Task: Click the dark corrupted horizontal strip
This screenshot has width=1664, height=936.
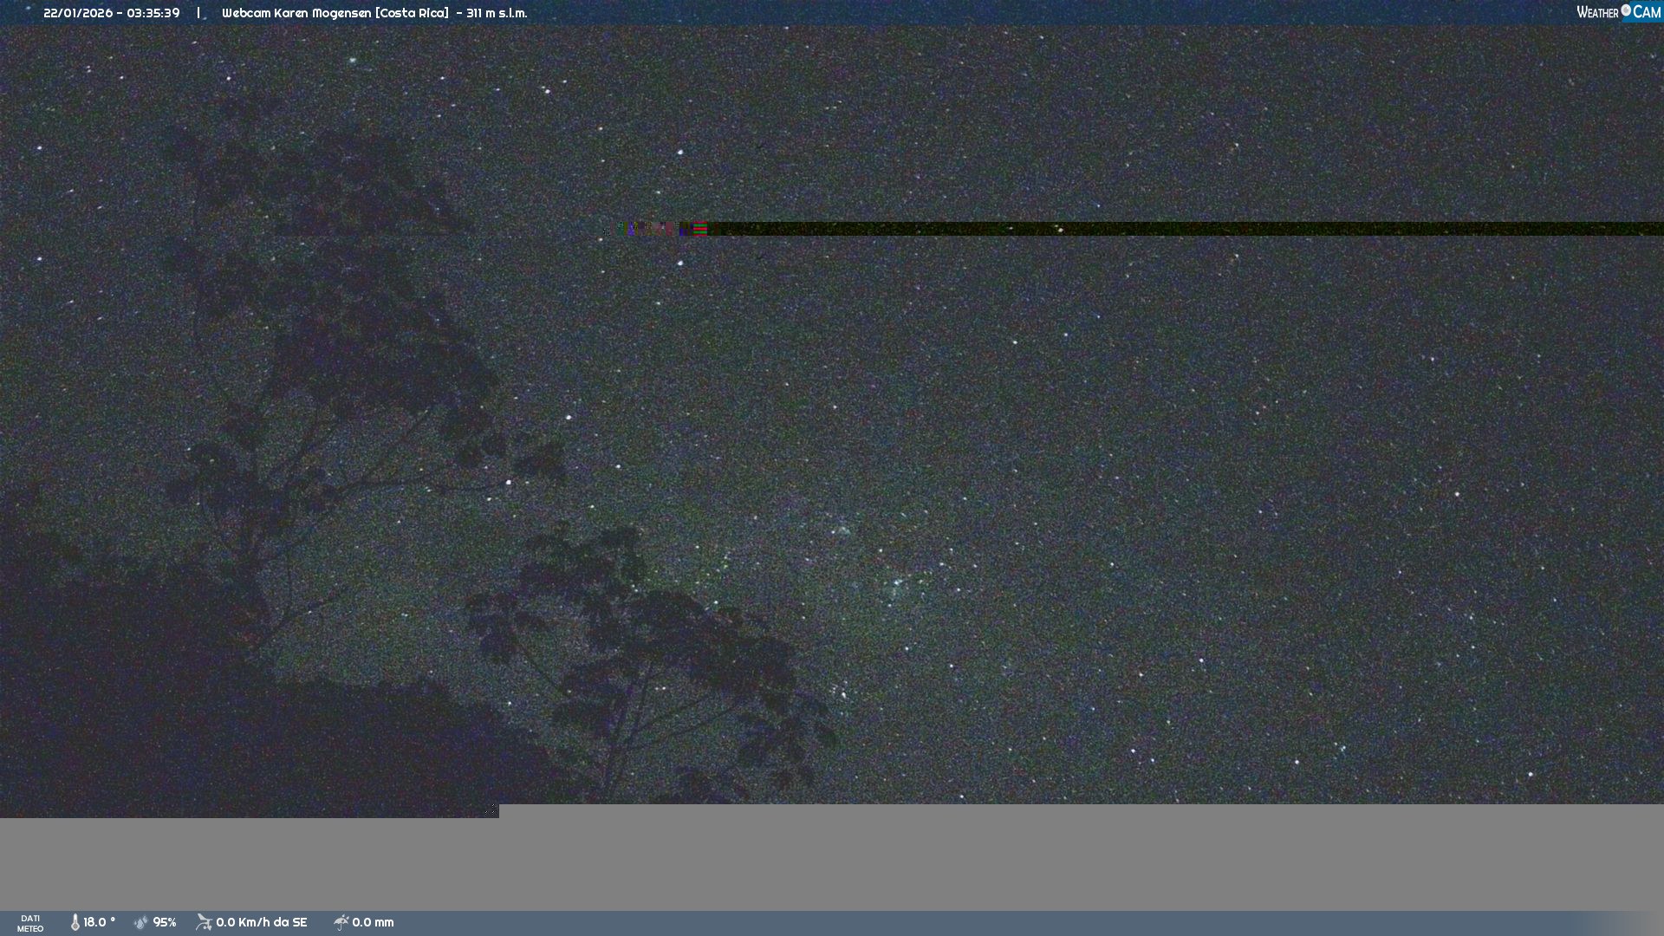Action: [x=1187, y=229]
